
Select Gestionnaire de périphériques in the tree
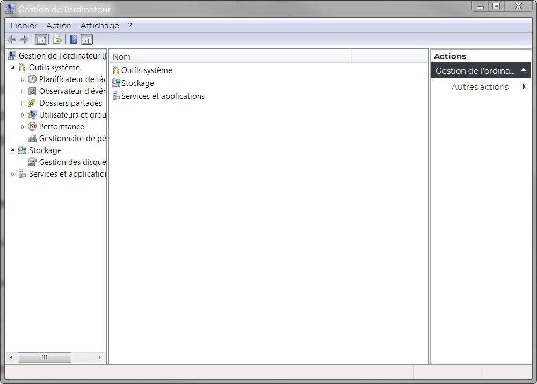click(x=72, y=138)
